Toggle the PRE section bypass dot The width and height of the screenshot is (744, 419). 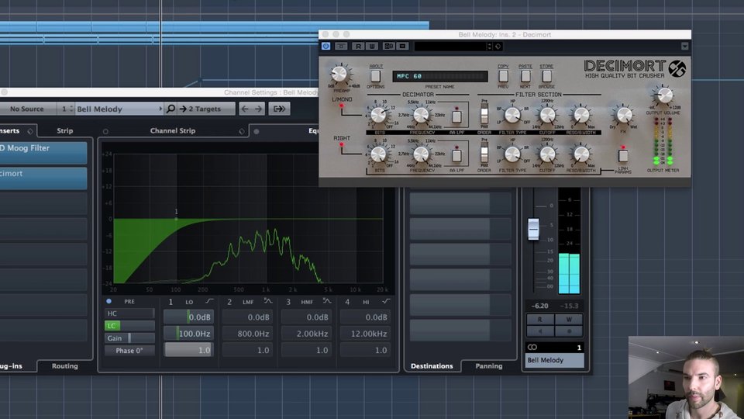(108, 301)
